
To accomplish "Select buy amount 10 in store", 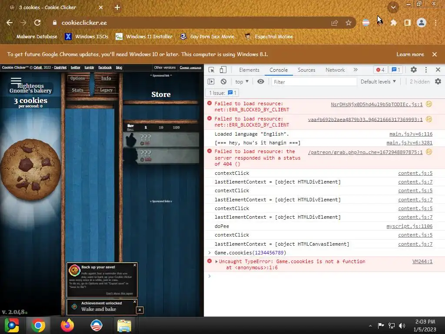I will coord(161,127).
